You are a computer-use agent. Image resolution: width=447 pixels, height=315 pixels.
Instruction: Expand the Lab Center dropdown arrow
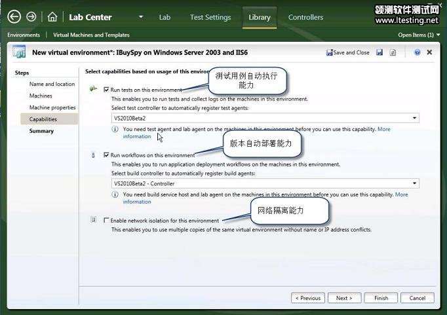click(x=141, y=17)
